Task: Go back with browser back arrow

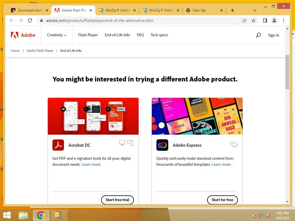Action: point(12,20)
